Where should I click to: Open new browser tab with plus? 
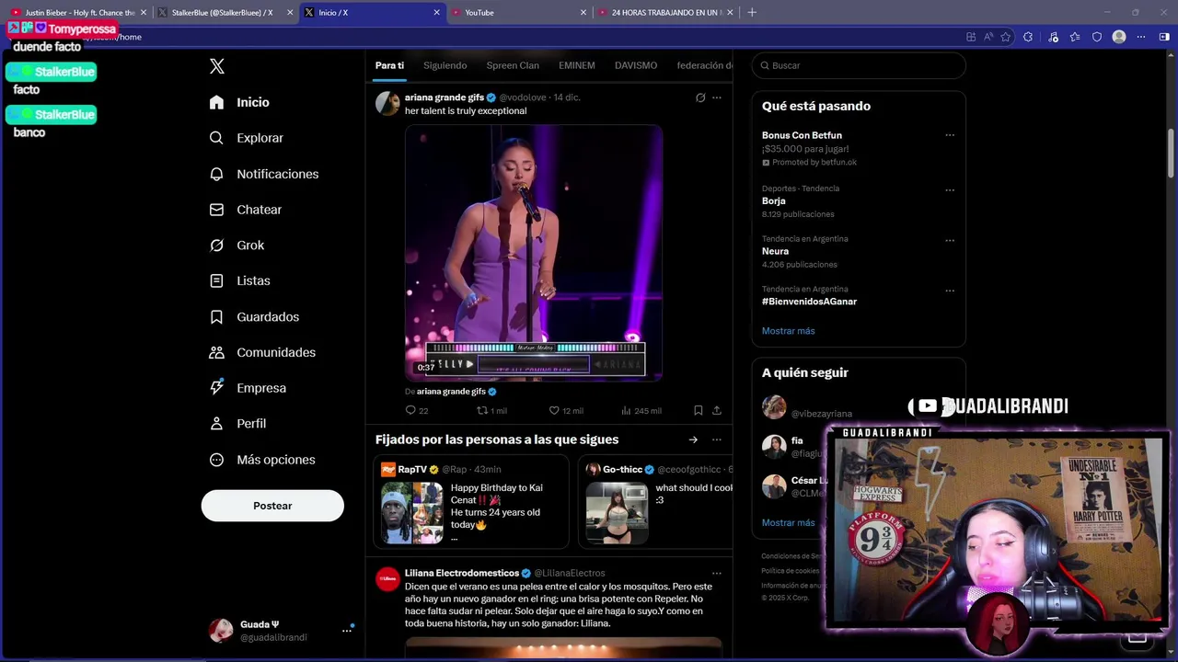pos(752,13)
